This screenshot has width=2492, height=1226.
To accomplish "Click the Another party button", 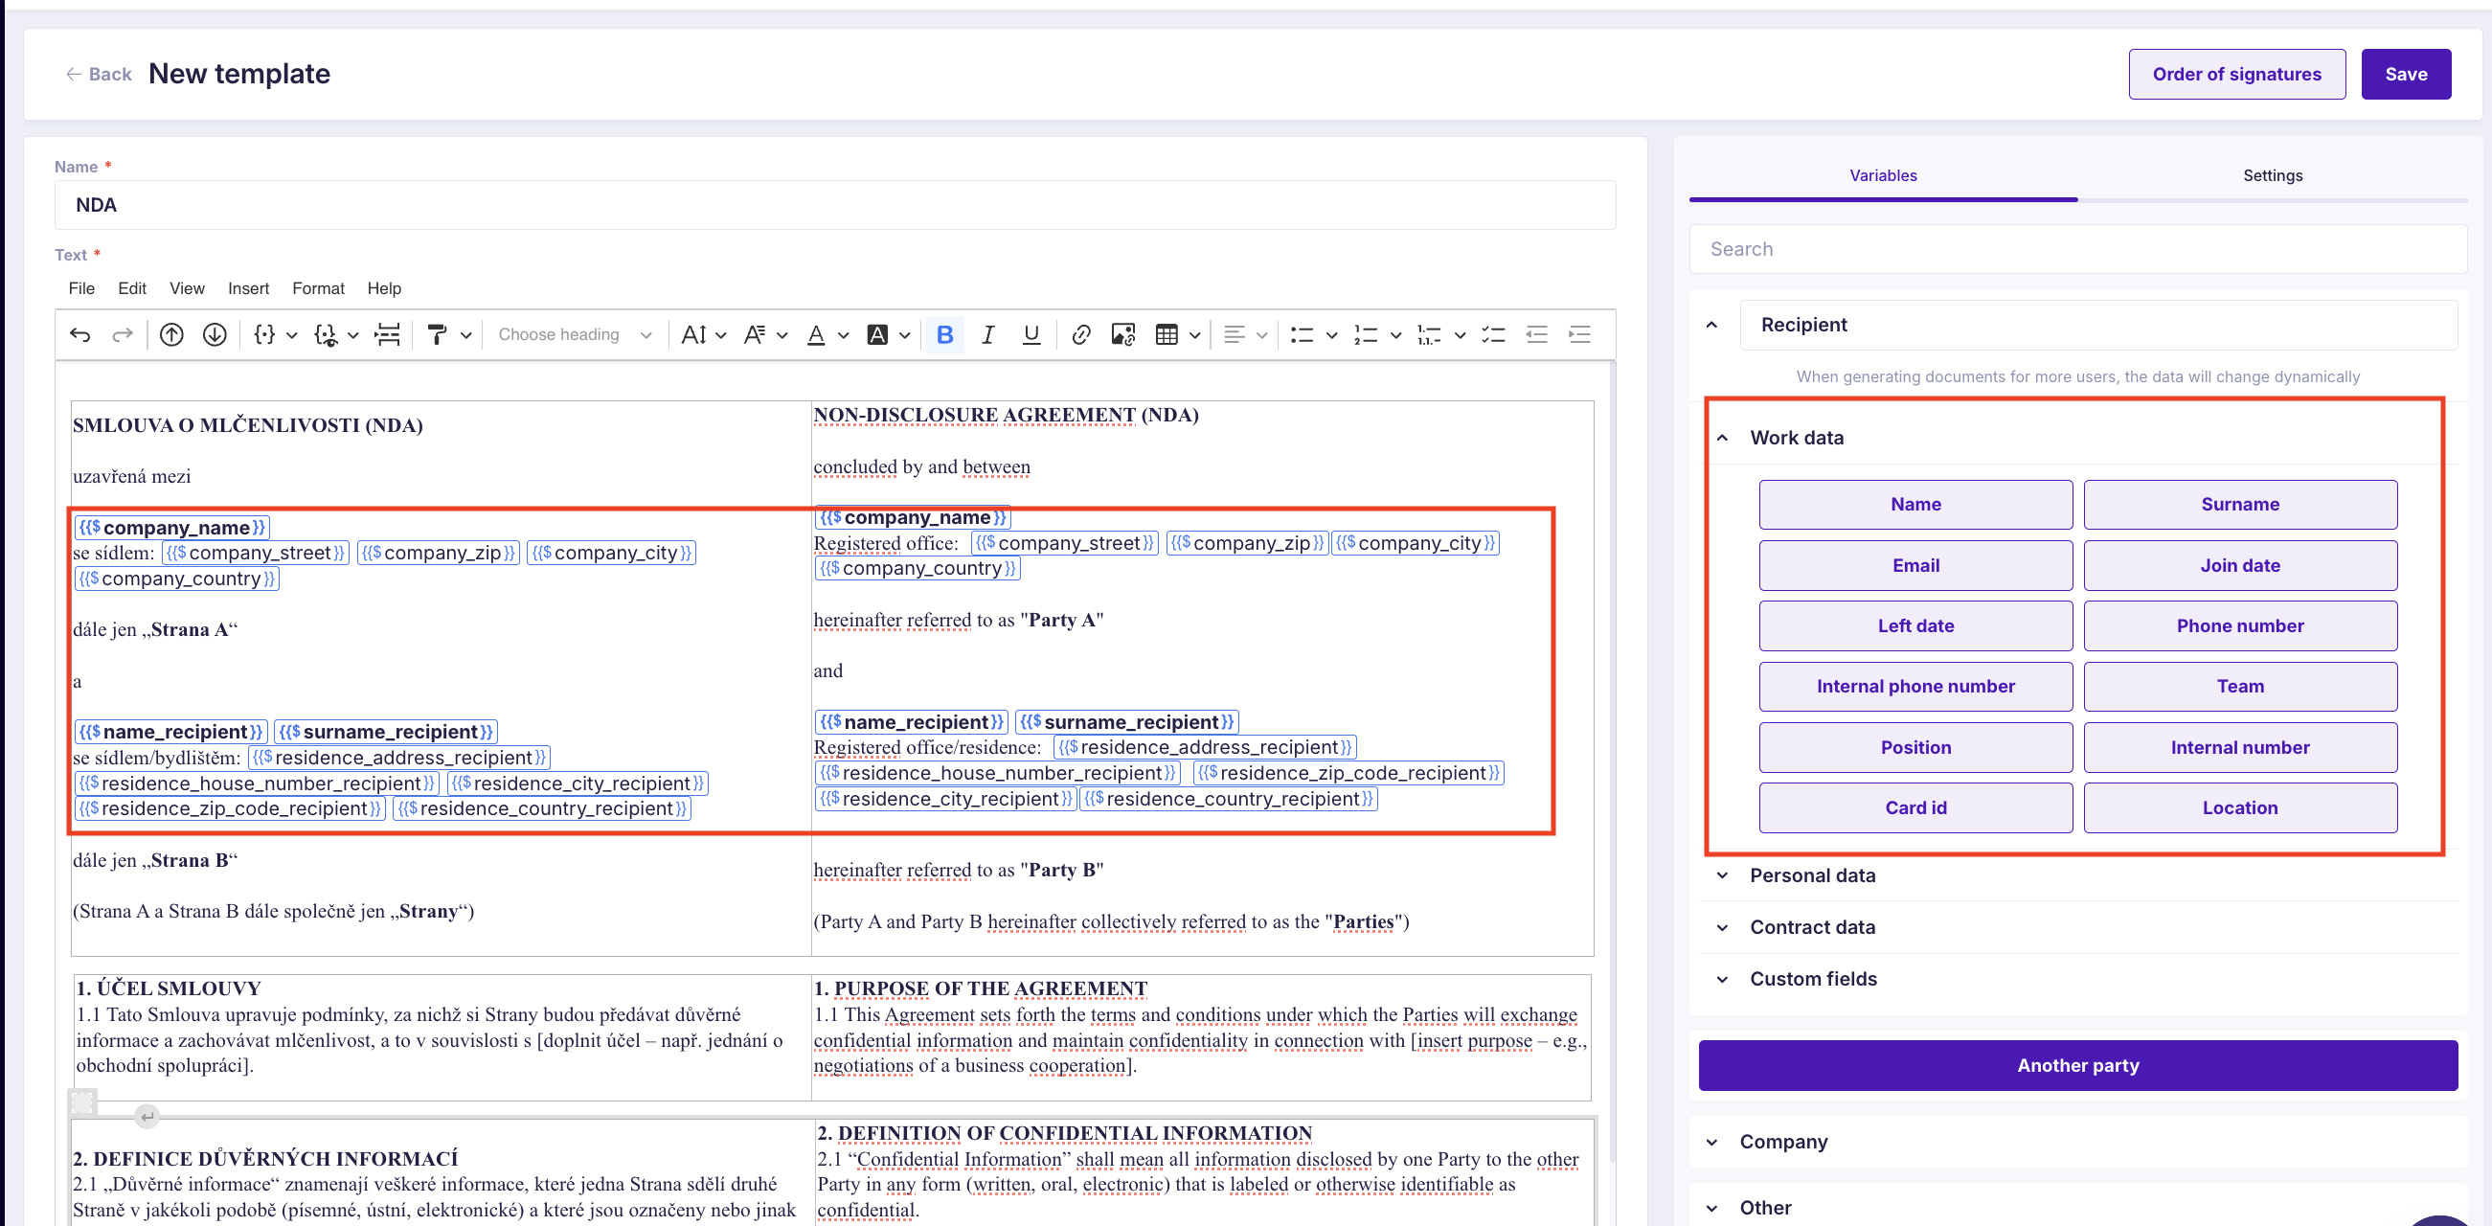I will [2078, 1065].
